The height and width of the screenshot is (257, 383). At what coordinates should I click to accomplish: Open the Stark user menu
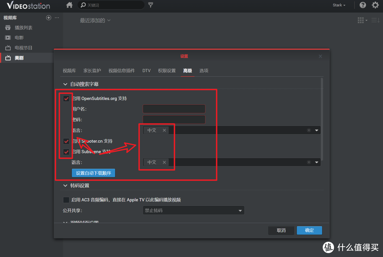click(x=339, y=5)
